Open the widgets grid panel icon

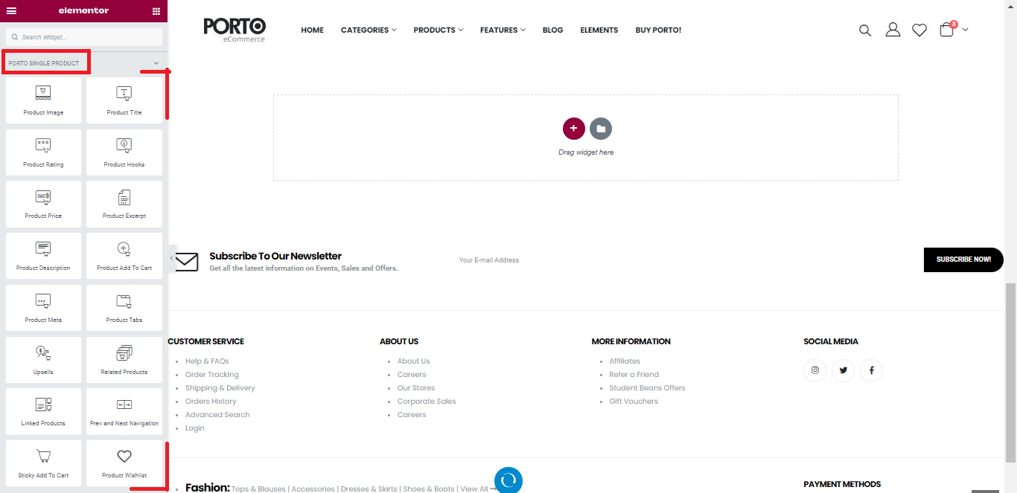pyautogui.click(x=156, y=10)
